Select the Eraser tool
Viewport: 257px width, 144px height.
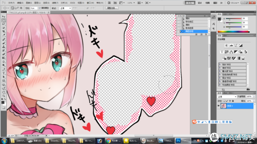[x=4, y=54]
